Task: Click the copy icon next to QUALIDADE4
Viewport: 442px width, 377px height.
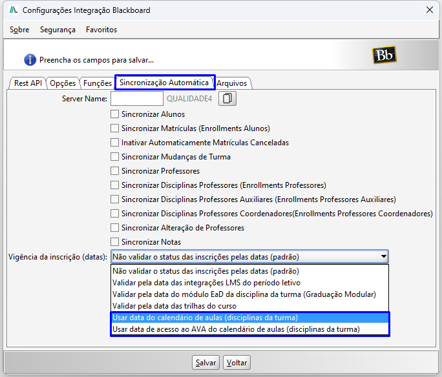Action: (x=227, y=99)
